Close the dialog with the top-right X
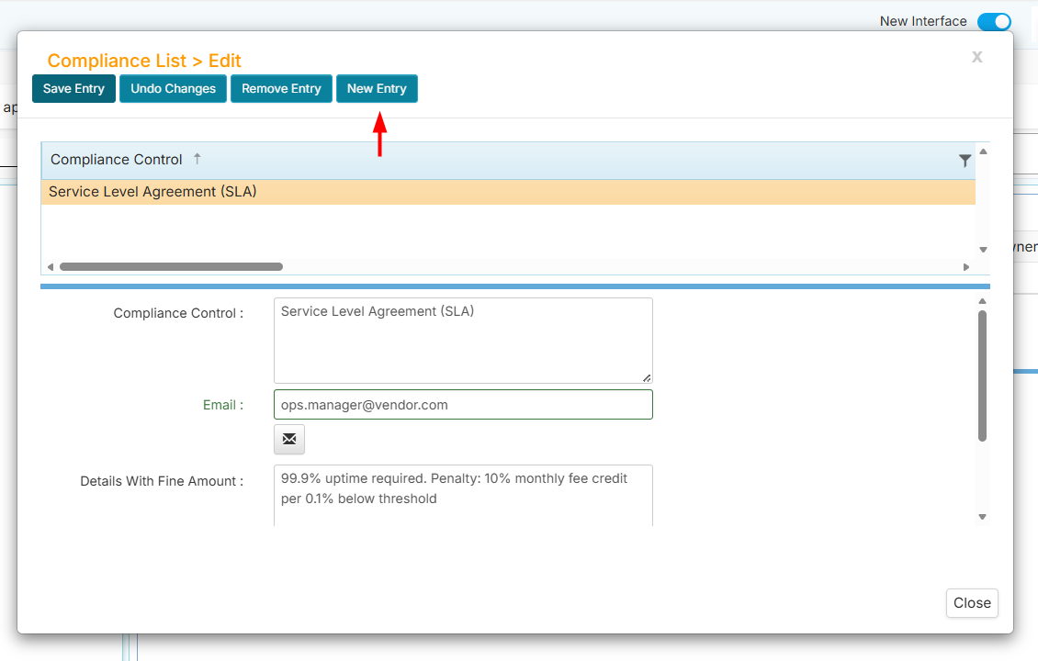This screenshot has width=1038, height=661. [976, 57]
